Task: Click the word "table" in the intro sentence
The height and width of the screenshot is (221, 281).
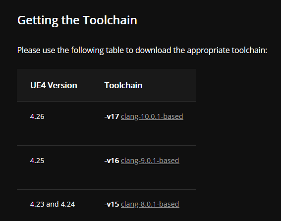Action: tap(114, 50)
